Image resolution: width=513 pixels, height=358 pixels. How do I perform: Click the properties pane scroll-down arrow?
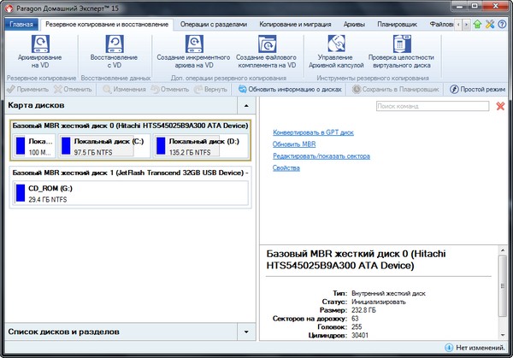pyautogui.click(x=503, y=335)
